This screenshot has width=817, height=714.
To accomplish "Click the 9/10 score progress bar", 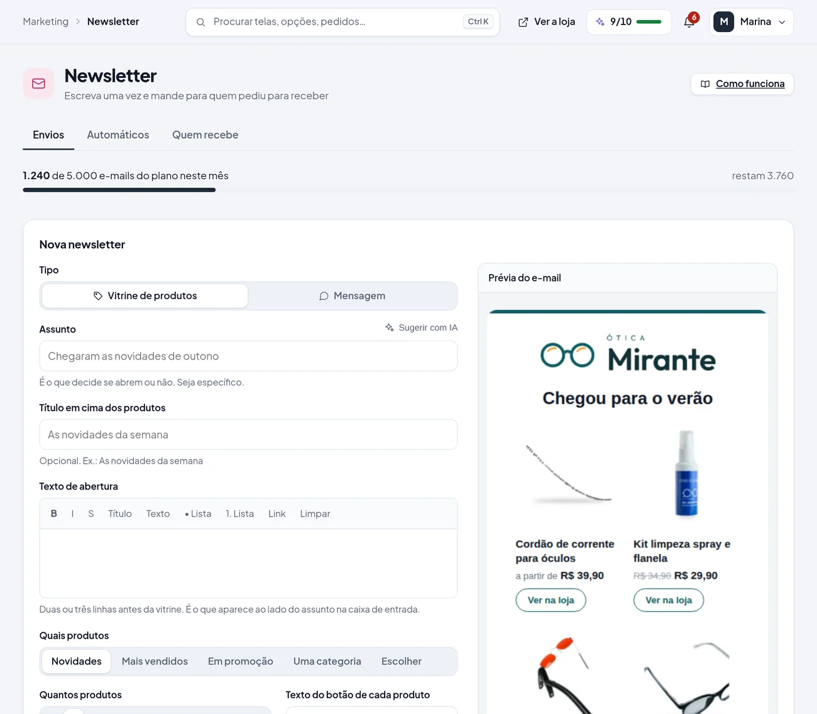I will tap(649, 22).
